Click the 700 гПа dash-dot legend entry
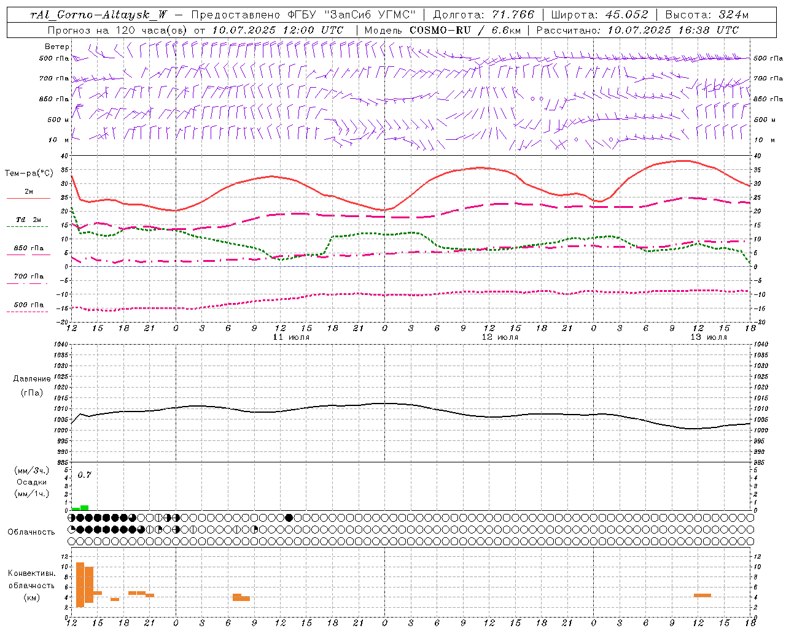786x628 pixels. click(28, 277)
